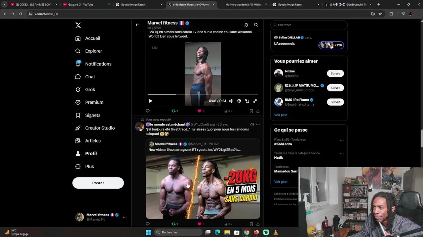Open more options for the Hatik trend

tap(342, 154)
